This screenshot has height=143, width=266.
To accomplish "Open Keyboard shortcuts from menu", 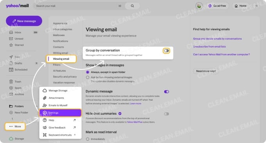I will [x=60, y=135].
